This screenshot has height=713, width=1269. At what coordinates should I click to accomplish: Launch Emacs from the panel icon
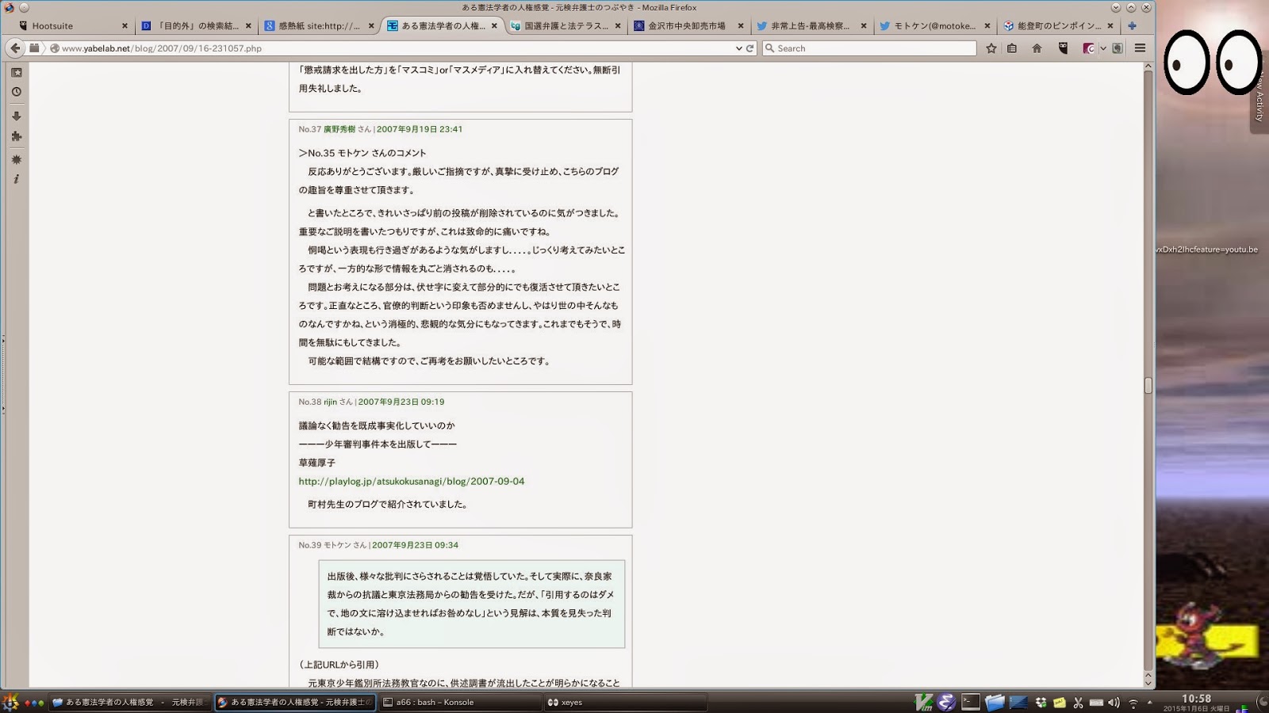click(x=946, y=702)
